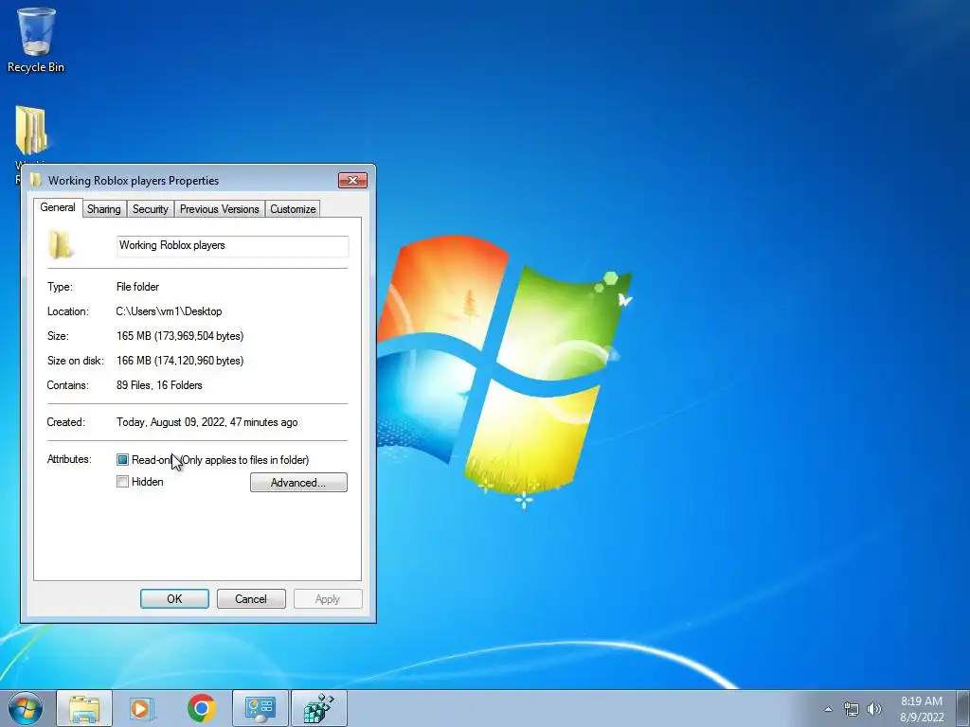Open the Control Panel taskbar item
This screenshot has width=970, height=727.
[260, 708]
